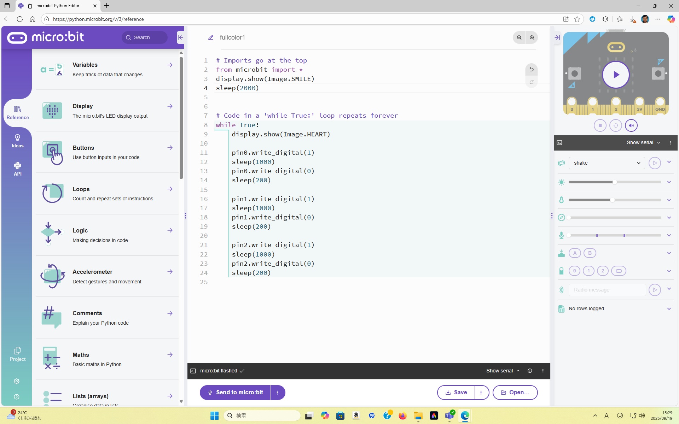Mute the simulator sound

(x=631, y=125)
